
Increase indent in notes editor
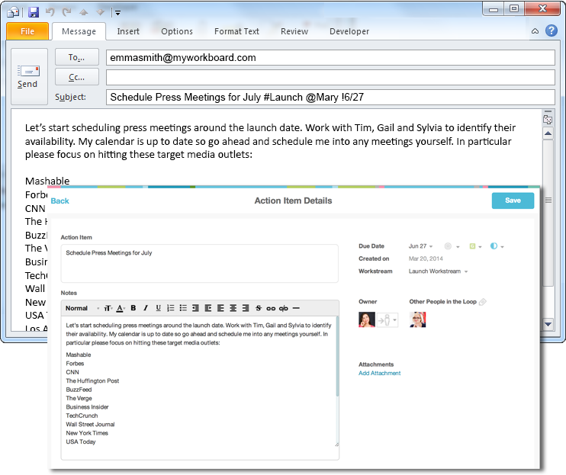click(x=208, y=308)
